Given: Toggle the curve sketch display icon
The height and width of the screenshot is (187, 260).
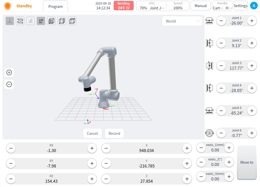Looking at the screenshot, I should [x=31, y=21].
